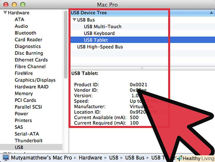Click the Speed label

(82, 101)
